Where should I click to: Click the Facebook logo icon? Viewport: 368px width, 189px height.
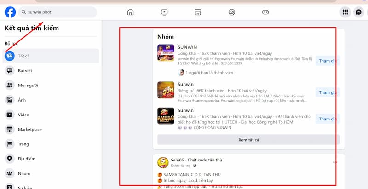(x=10, y=12)
